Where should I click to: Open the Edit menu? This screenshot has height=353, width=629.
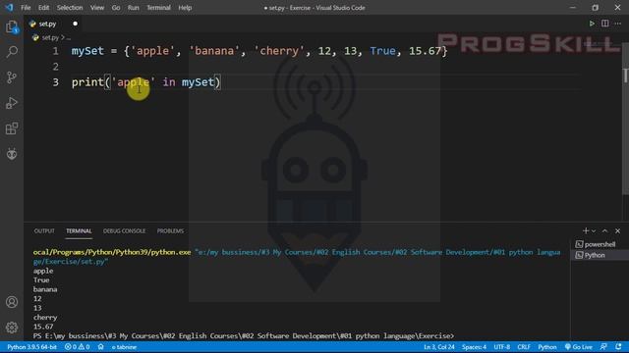43,8
